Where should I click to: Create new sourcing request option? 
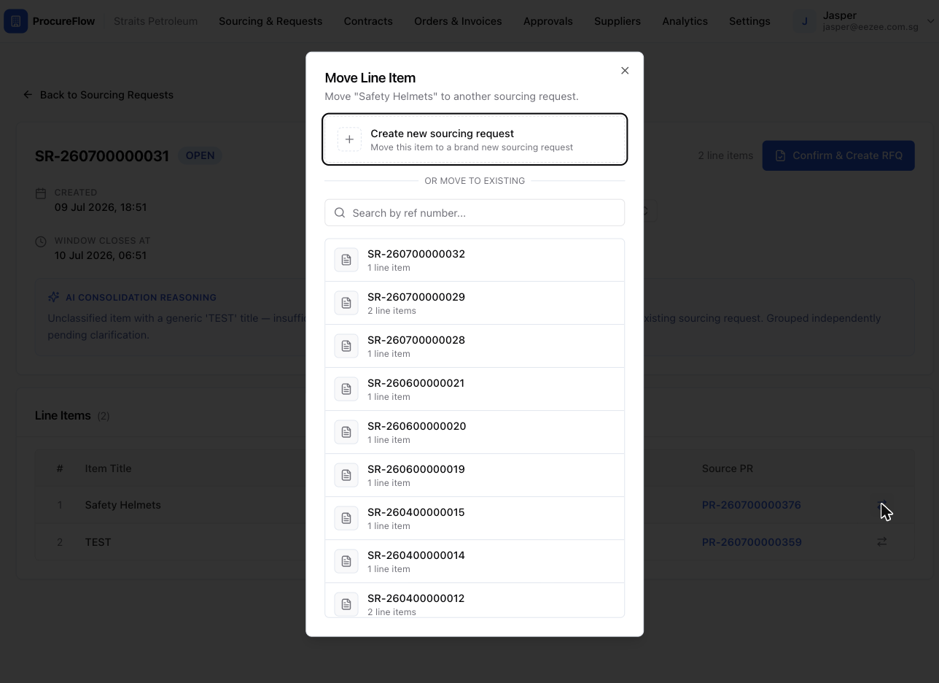(x=475, y=139)
